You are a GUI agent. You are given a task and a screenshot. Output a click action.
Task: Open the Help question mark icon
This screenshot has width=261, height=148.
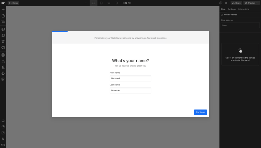point(3,127)
